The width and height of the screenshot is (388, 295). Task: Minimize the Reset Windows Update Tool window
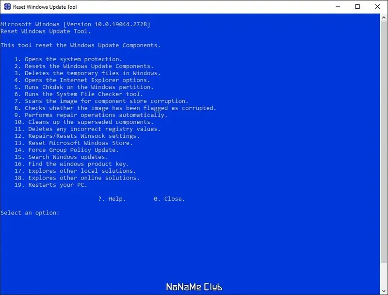338,7
